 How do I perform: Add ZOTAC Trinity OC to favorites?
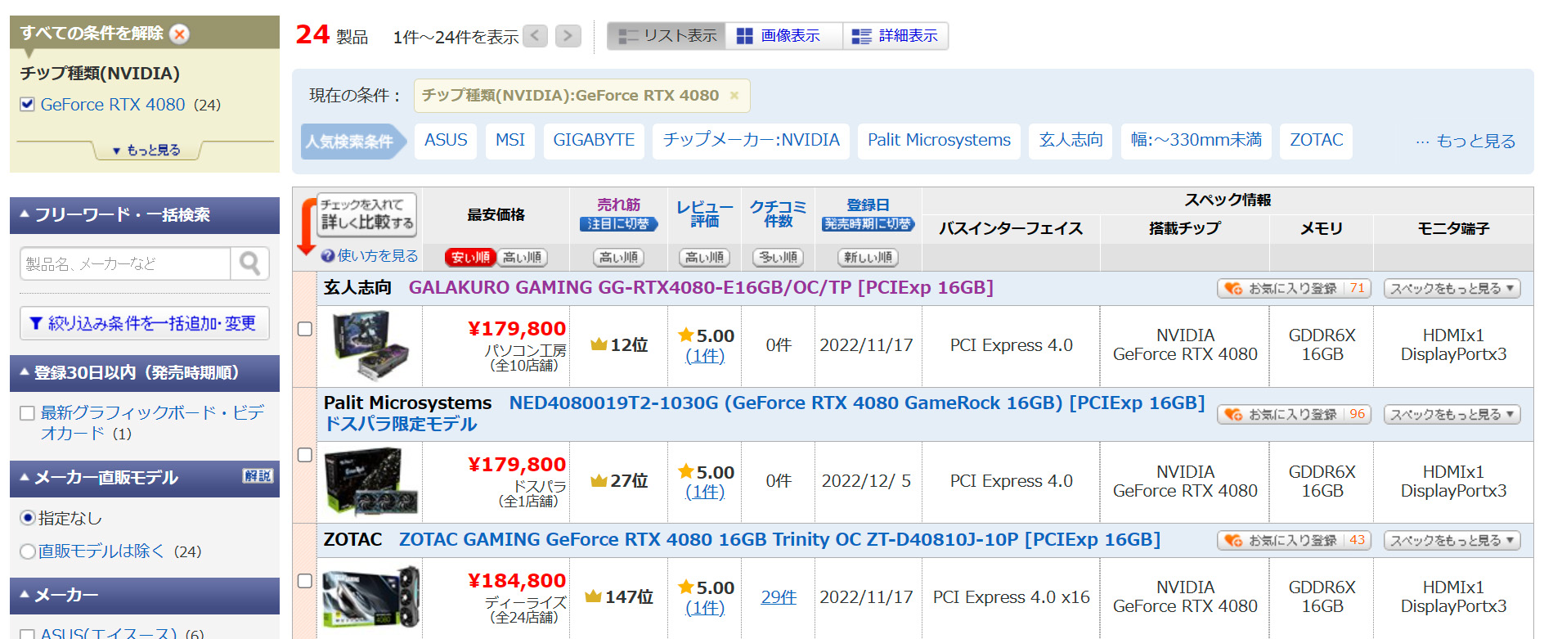tap(1294, 541)
